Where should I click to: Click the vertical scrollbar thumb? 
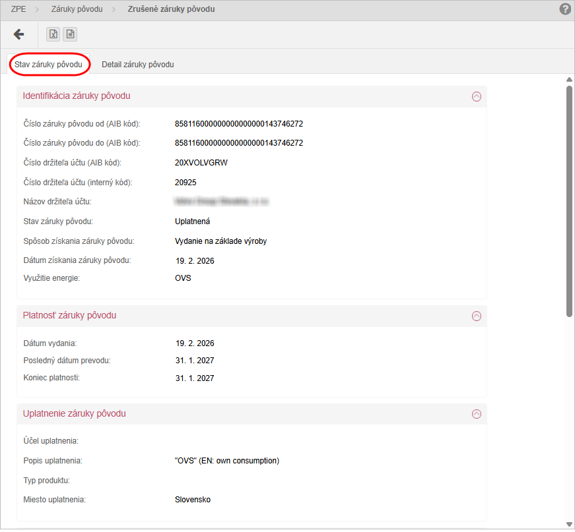[569, 198]
